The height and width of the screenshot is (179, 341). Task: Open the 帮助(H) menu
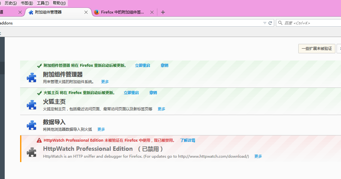pyautogui.click(x=59, y=3)
